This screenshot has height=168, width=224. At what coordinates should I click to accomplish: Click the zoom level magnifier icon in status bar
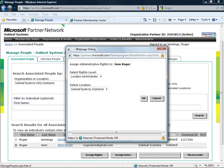tap(206, 166)
